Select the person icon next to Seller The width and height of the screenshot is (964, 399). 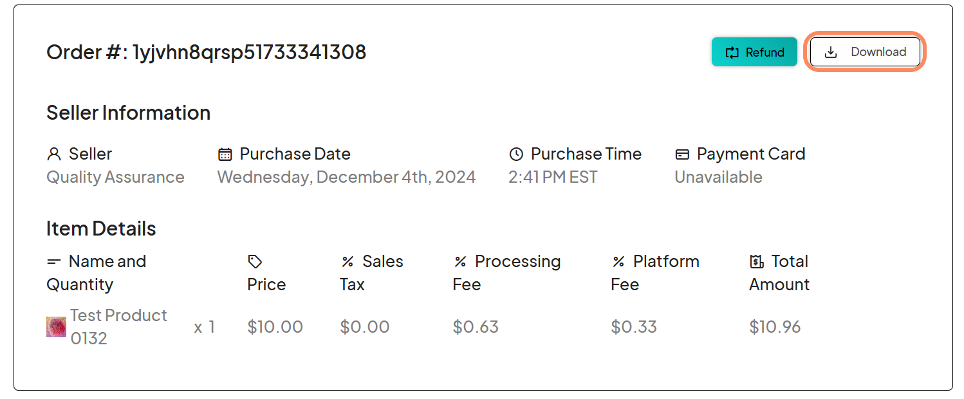point(52,154)
